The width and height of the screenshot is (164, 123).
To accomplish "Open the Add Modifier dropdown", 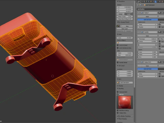I will tap(150, 9).
